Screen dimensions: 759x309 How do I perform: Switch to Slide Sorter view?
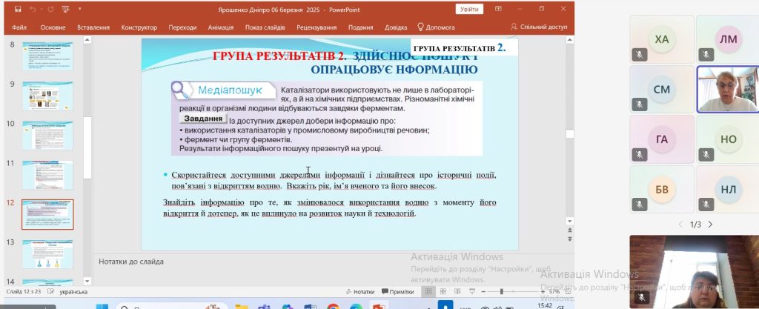click(443, 292)
